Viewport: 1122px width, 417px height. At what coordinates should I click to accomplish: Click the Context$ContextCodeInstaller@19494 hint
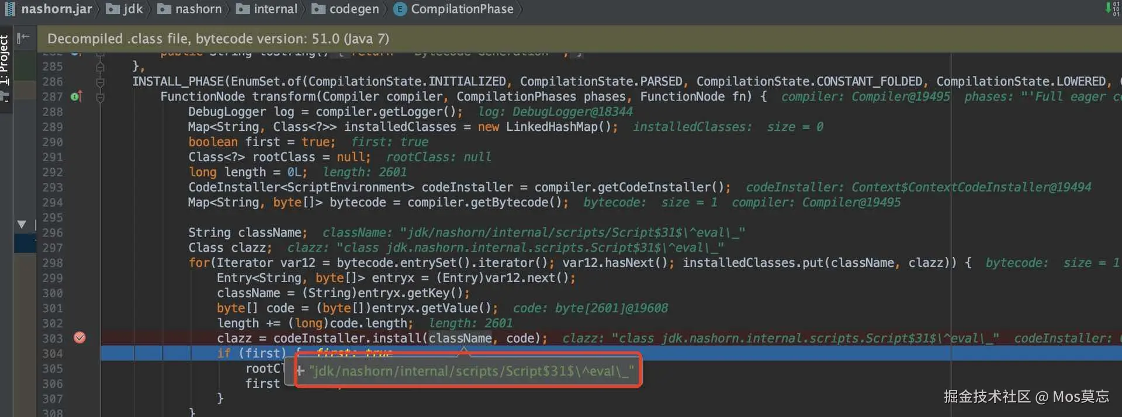[971, 187]
